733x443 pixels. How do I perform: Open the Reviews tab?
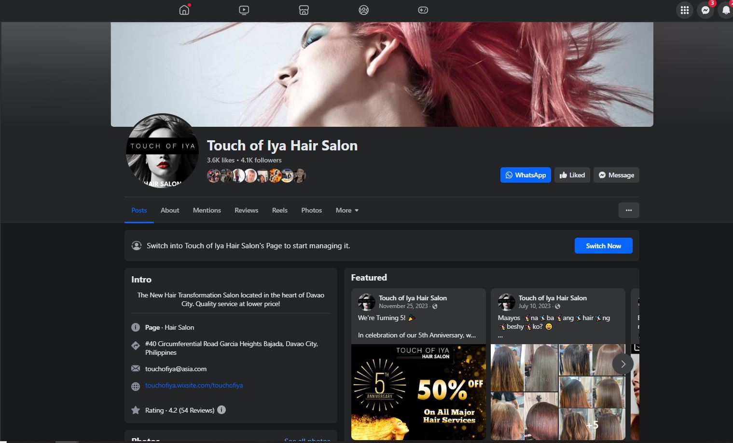click(247, 210)
